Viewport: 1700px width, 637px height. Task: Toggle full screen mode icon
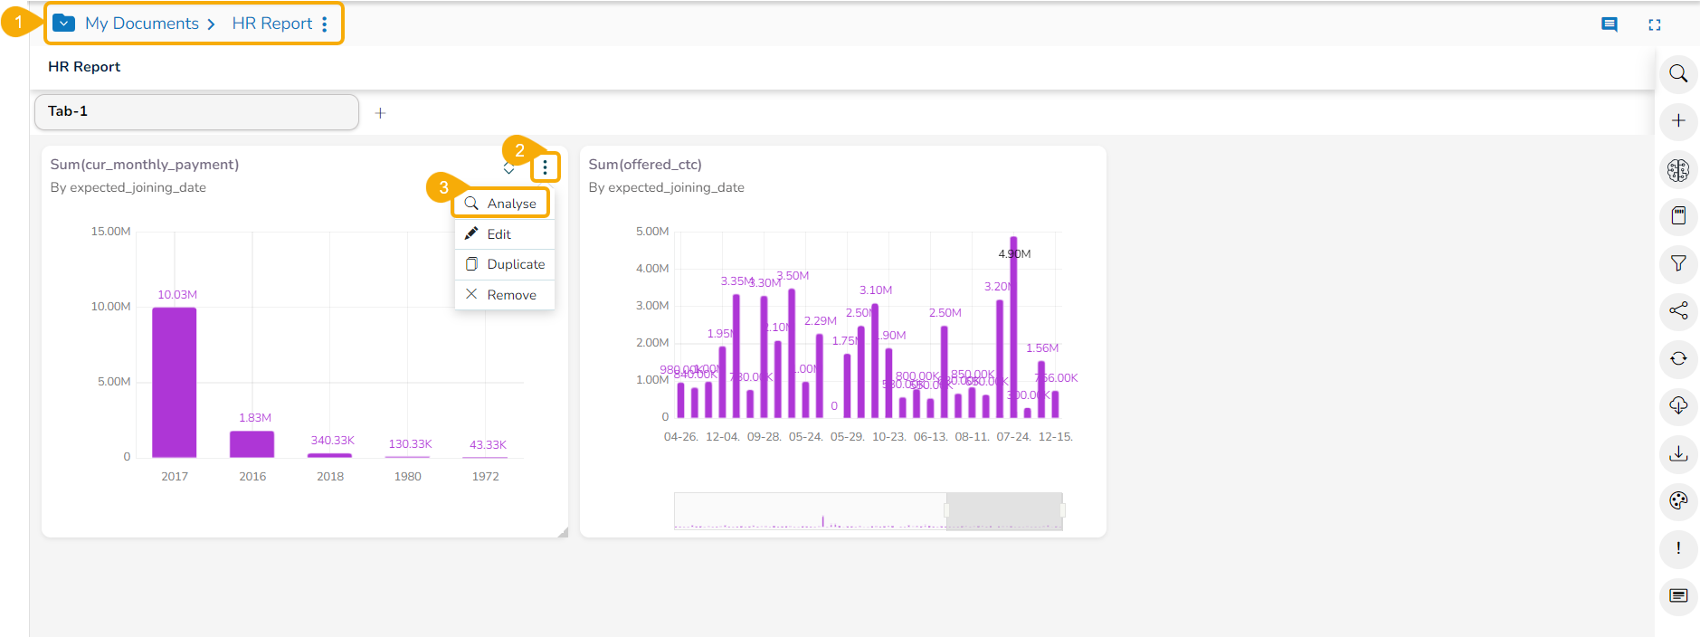pyautogui.click(x=1654, y=24)
